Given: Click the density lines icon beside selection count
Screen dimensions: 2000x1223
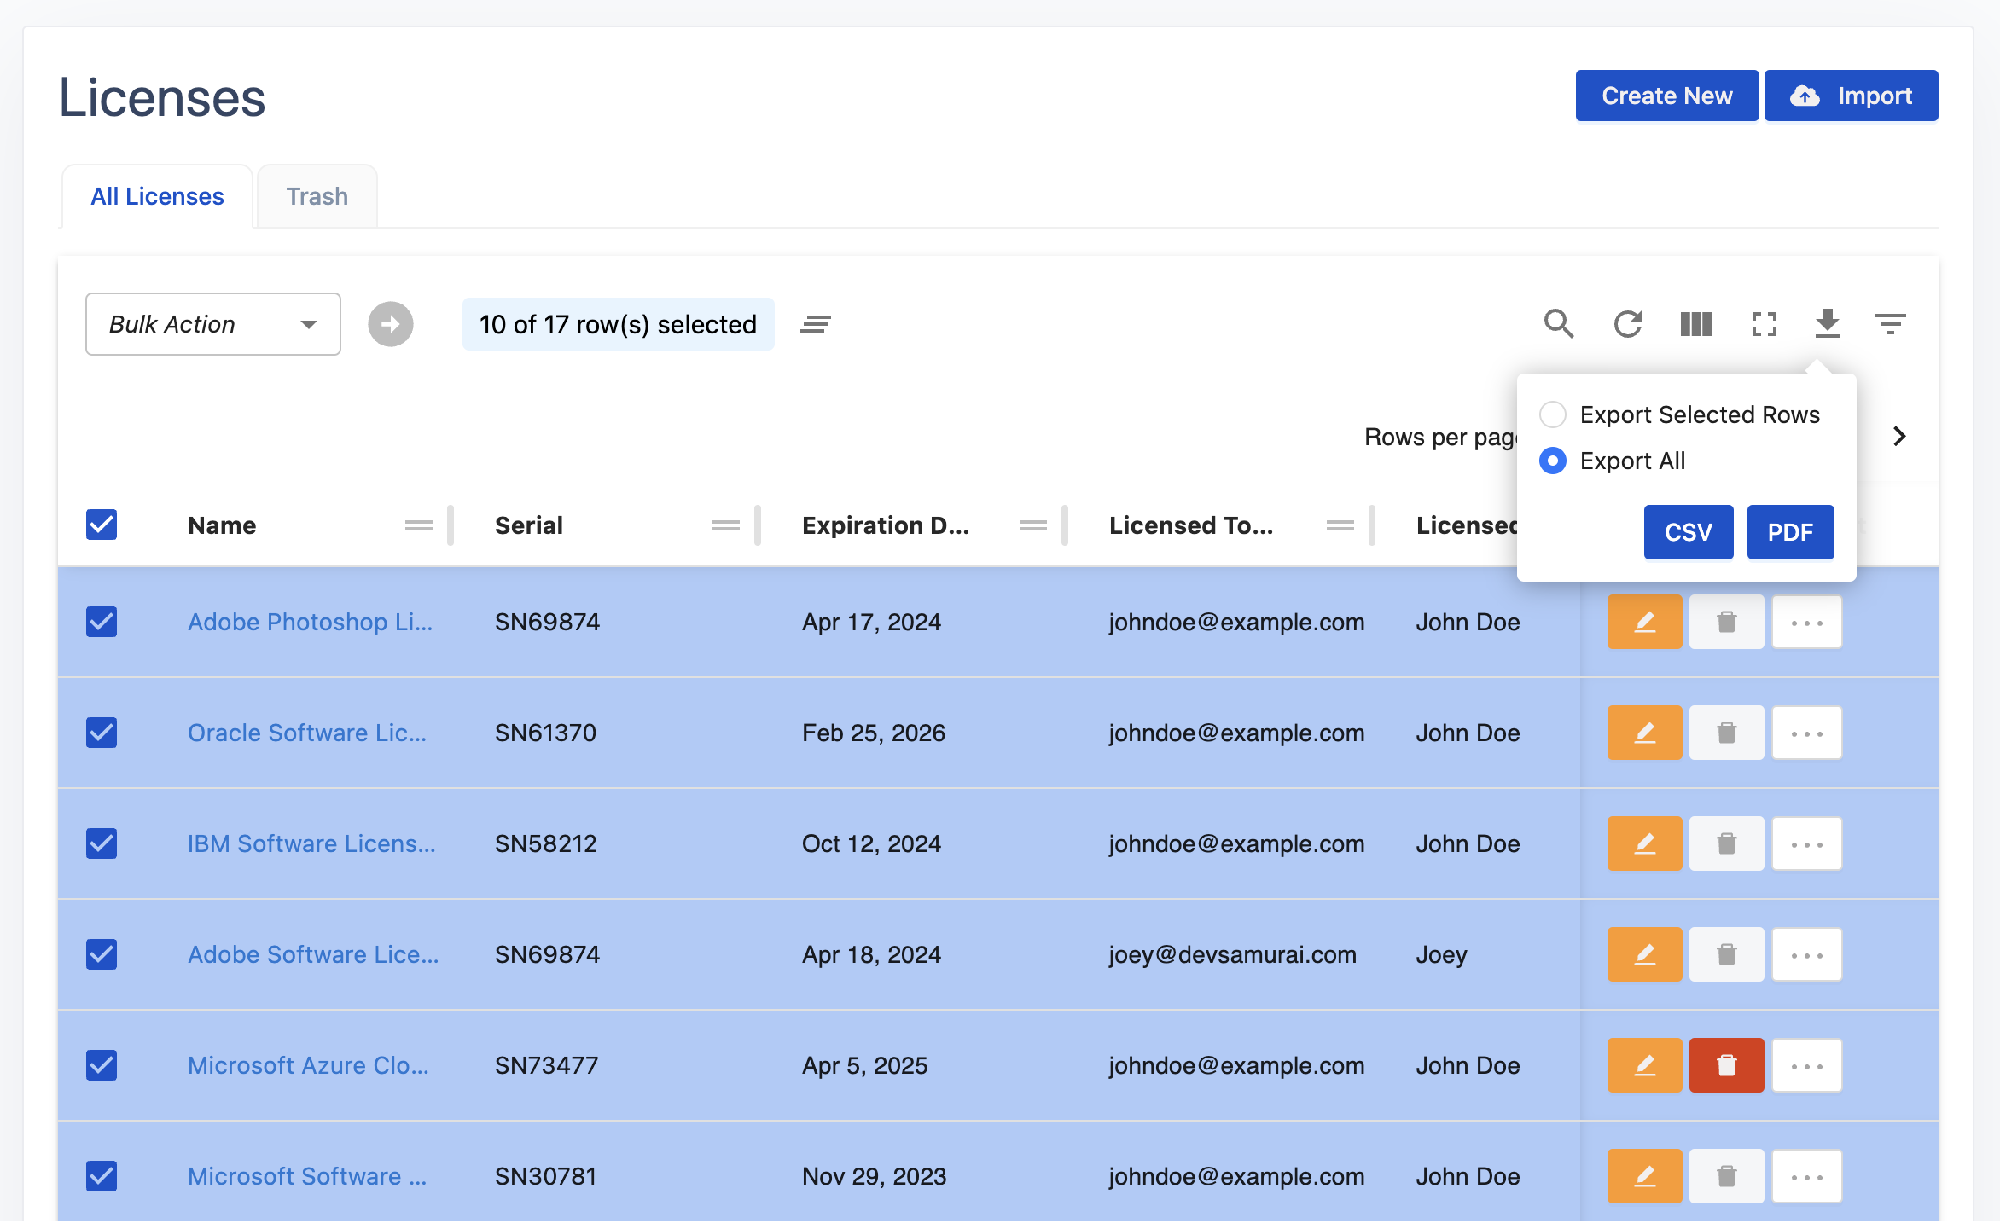Looking at the screenshot, I should tap(816, 324).
